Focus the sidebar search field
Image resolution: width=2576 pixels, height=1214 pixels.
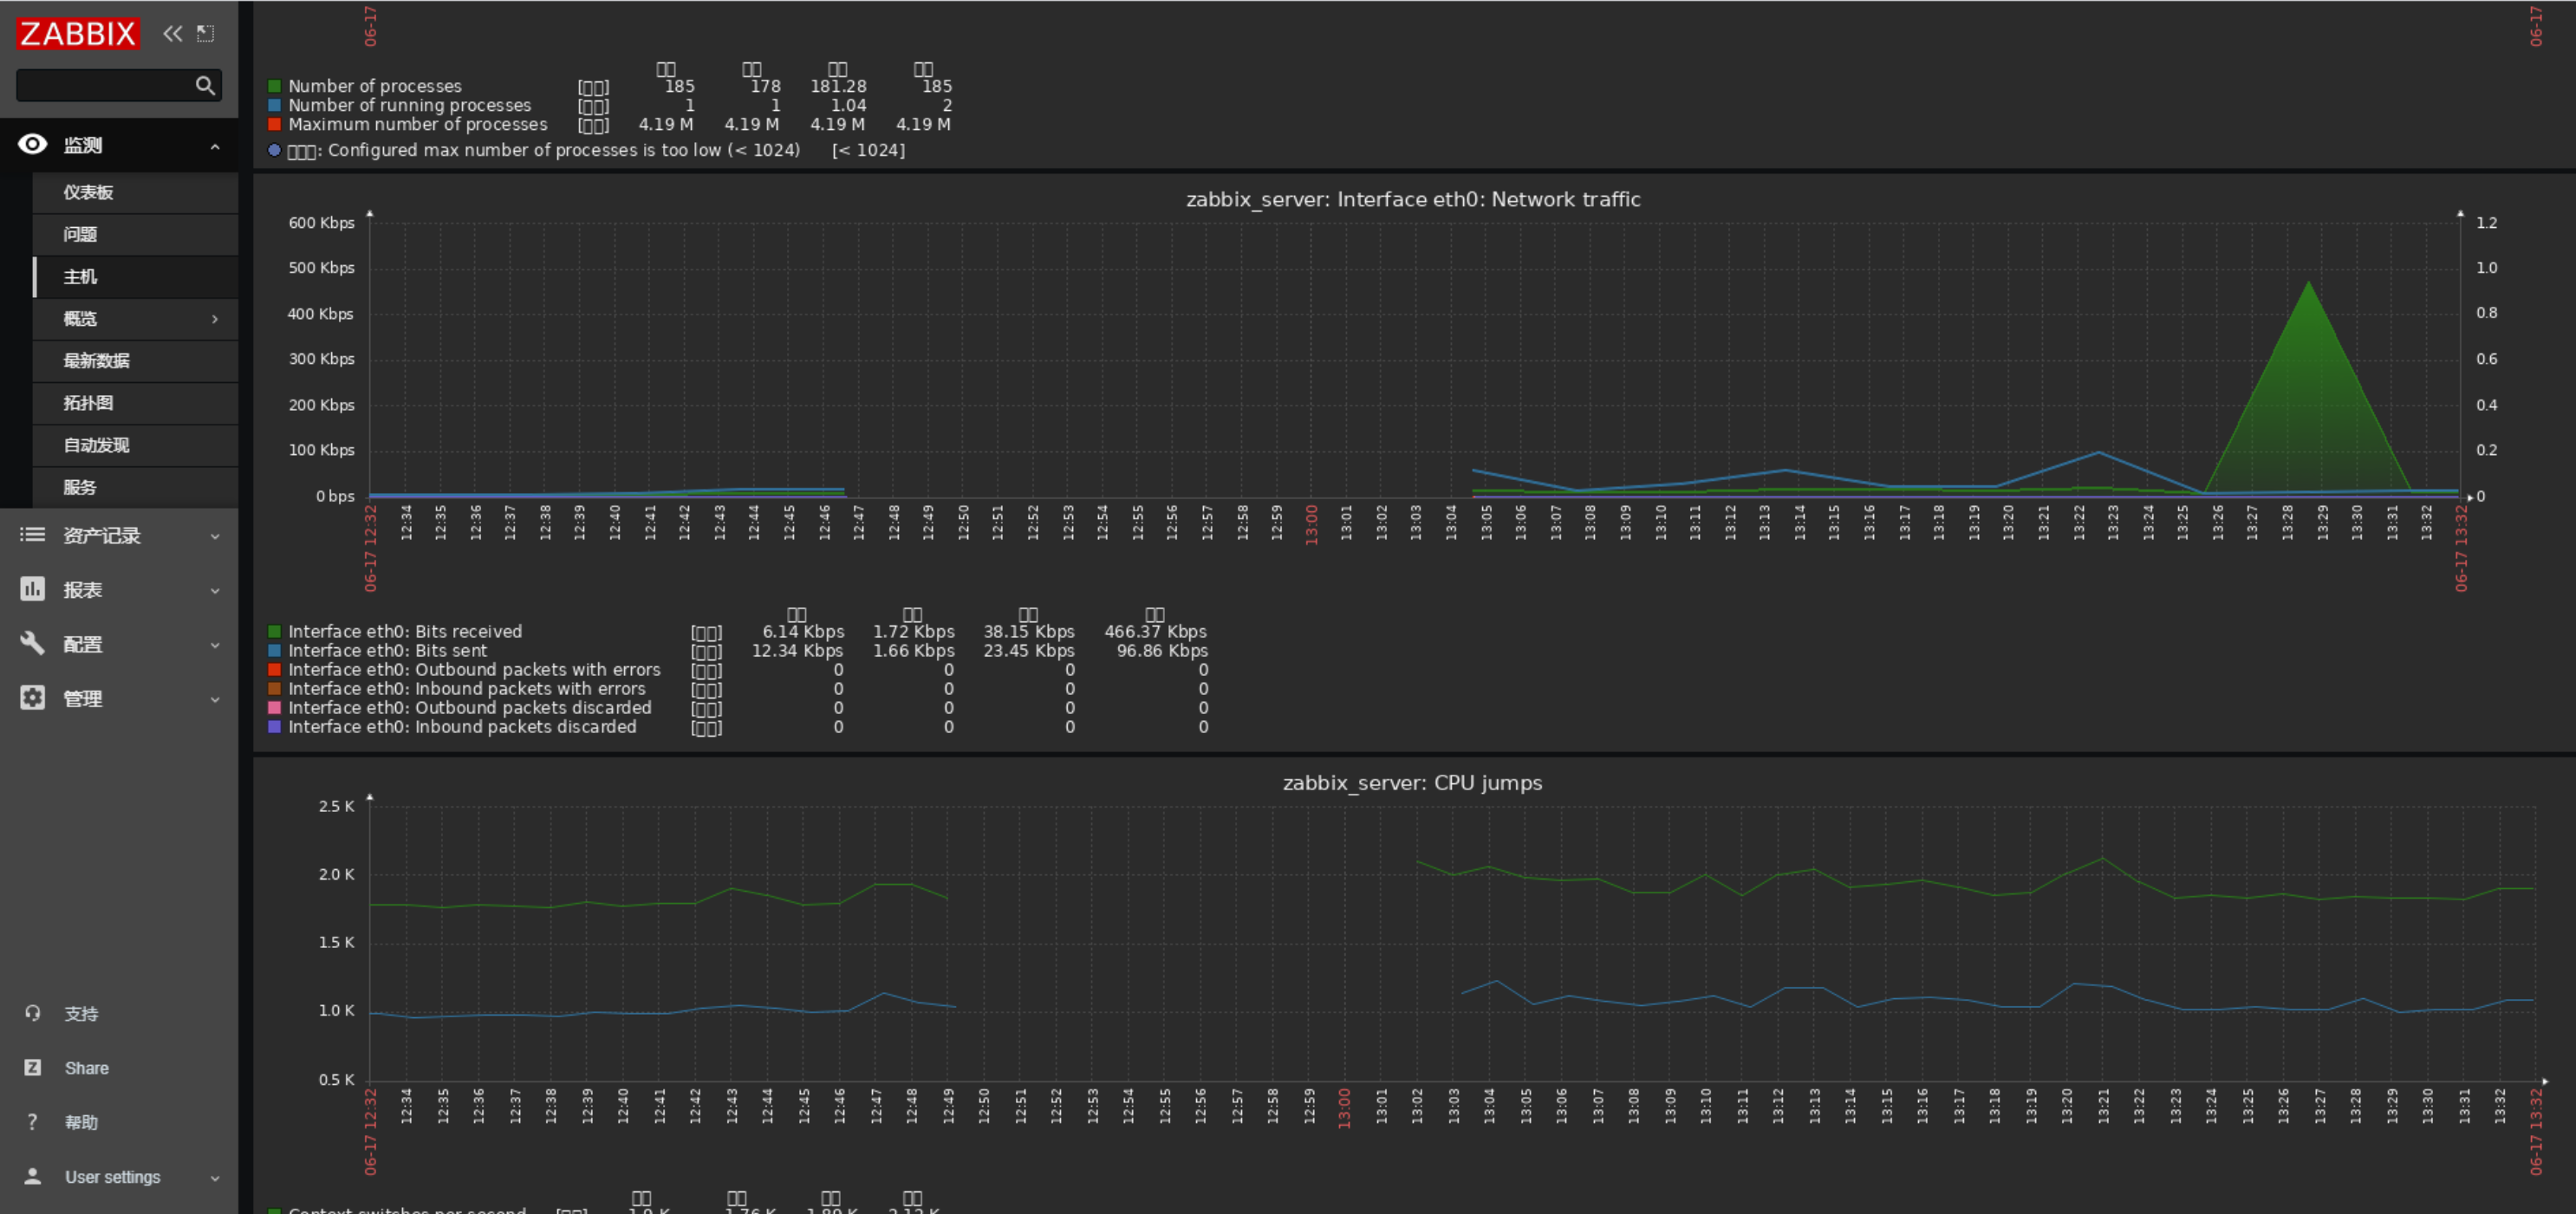pyautogui.click(x=105, y=86)
